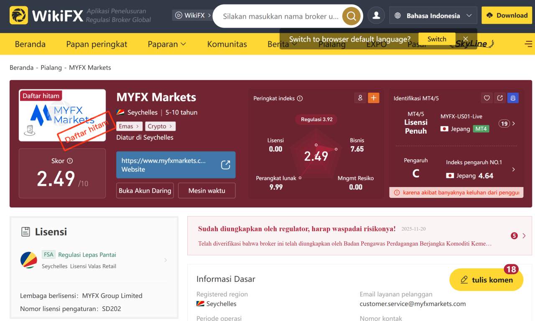Click the Buka Akun Daring button

pyautogui.click(x=145, y=190)
